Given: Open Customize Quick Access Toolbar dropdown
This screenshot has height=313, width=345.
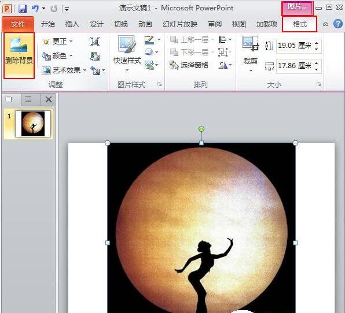Looking at the screenshot, I should coord(67,9).
